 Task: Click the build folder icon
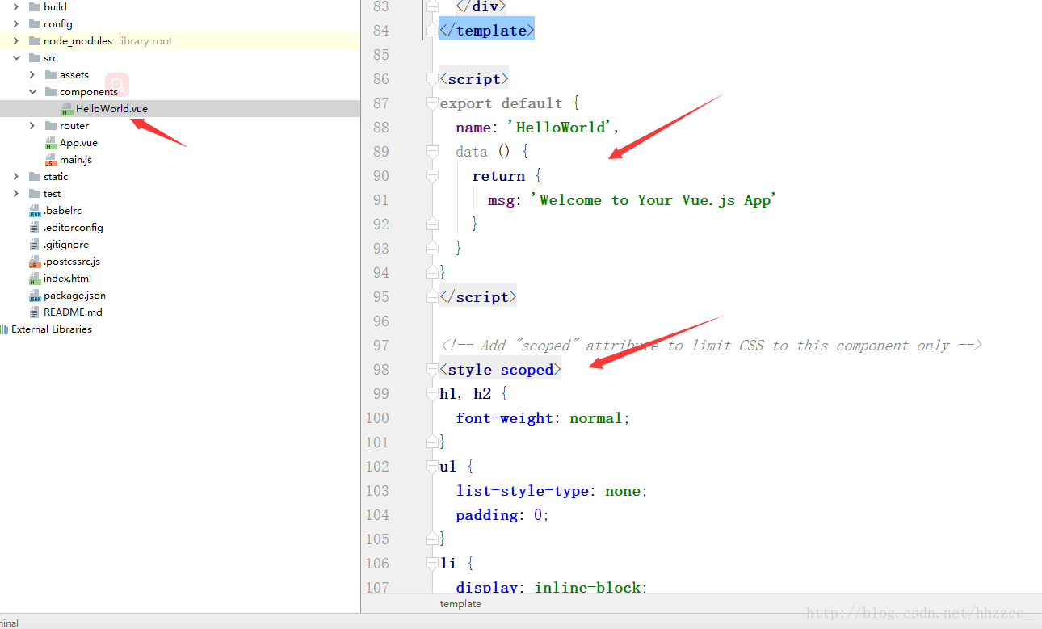35,7
